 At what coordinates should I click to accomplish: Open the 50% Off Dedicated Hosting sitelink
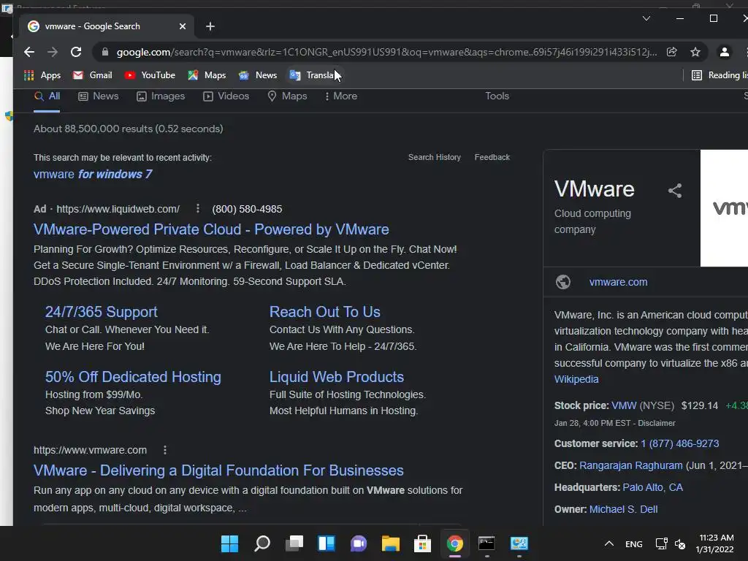coord(133,377)
